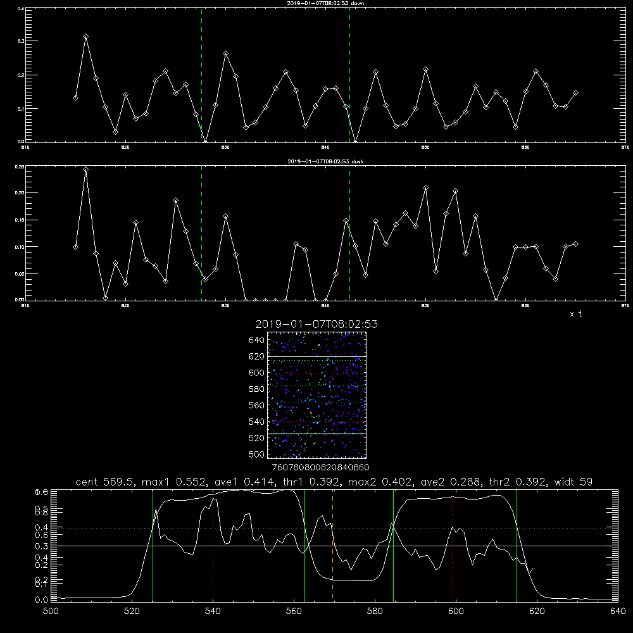
Task: Click the dawn plot title text
Action: [325, 3]
